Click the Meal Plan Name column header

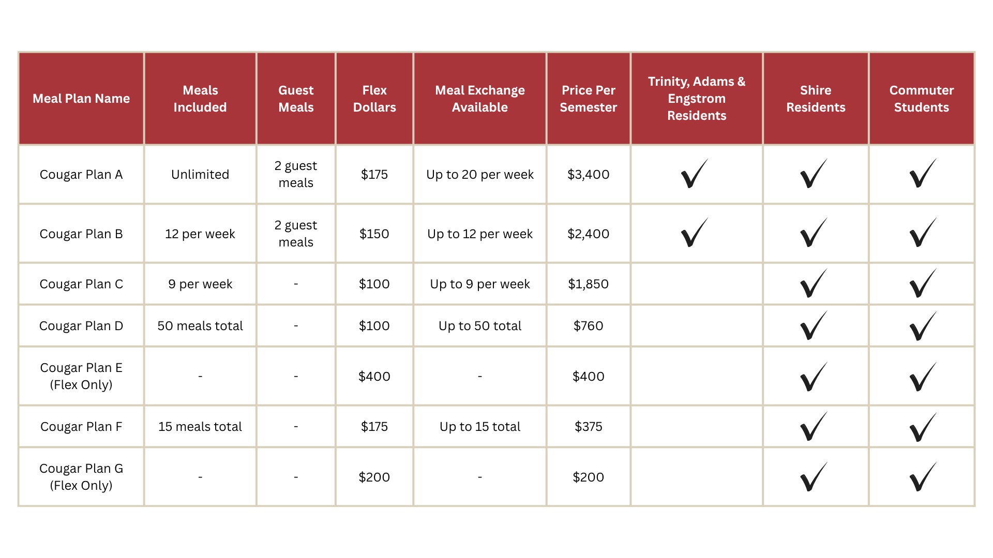coord(81,99)
